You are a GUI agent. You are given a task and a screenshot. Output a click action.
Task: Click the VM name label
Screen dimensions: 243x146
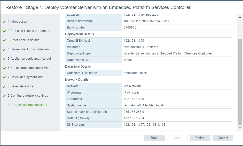[x=73, y=47]
